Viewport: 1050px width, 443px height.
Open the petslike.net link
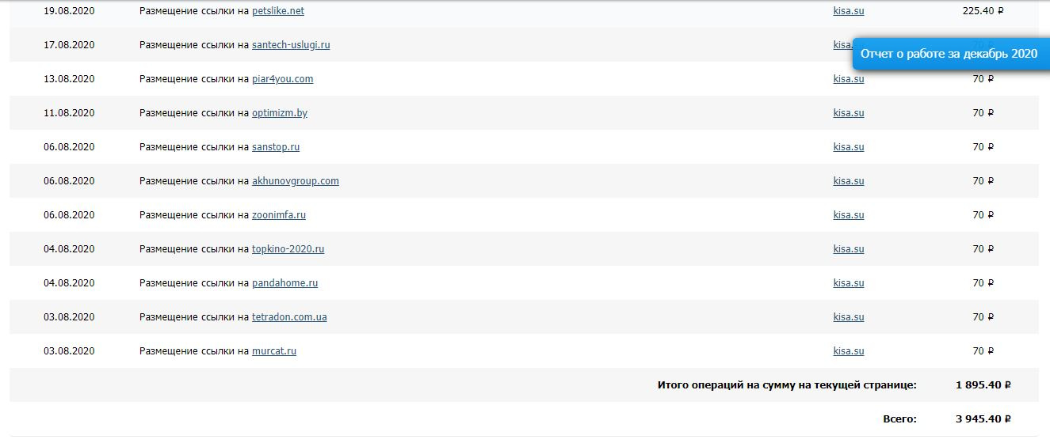coord(277,11)
